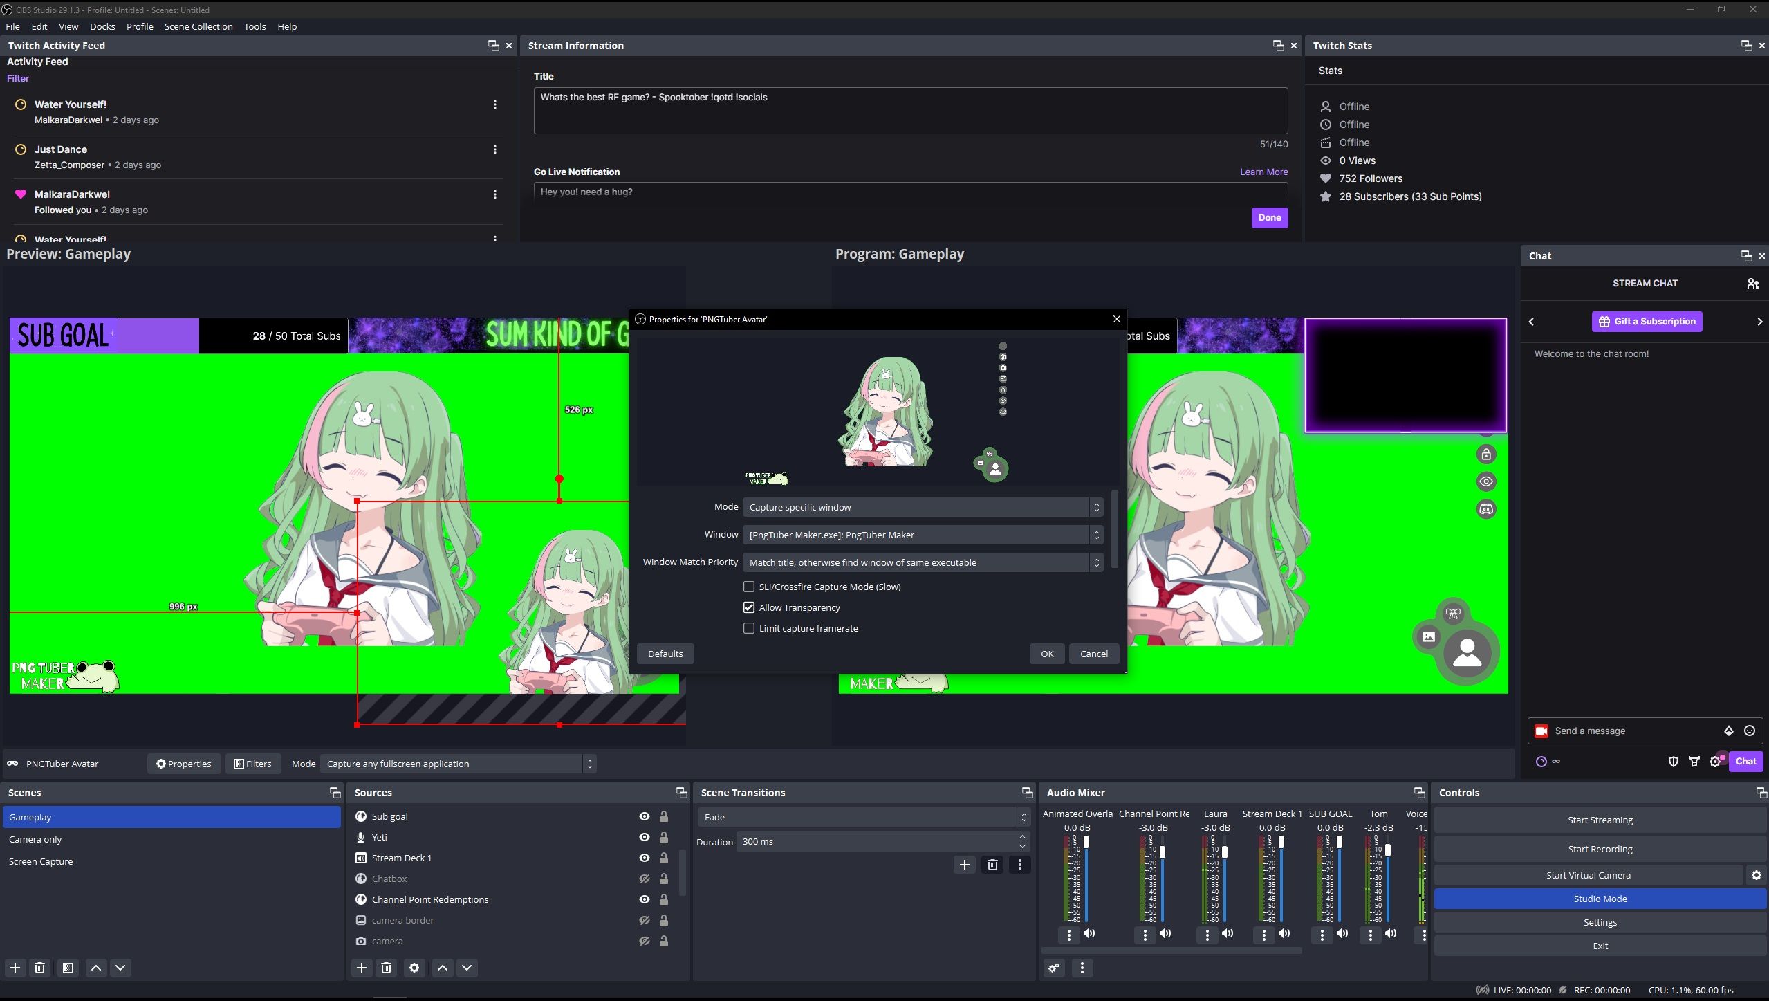Enable SLI/Crossfire Capture Mode (Slow)

coord(749,586)
